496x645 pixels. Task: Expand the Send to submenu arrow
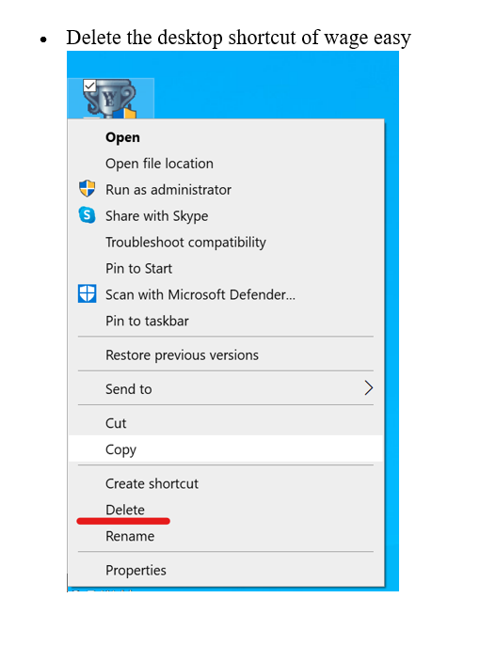tap(368, 388)
